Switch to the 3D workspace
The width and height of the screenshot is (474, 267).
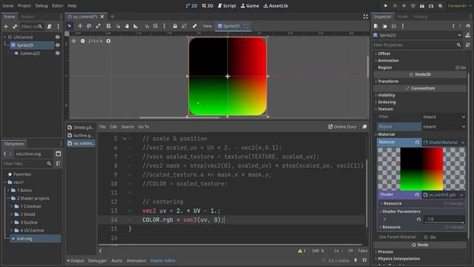207,6
